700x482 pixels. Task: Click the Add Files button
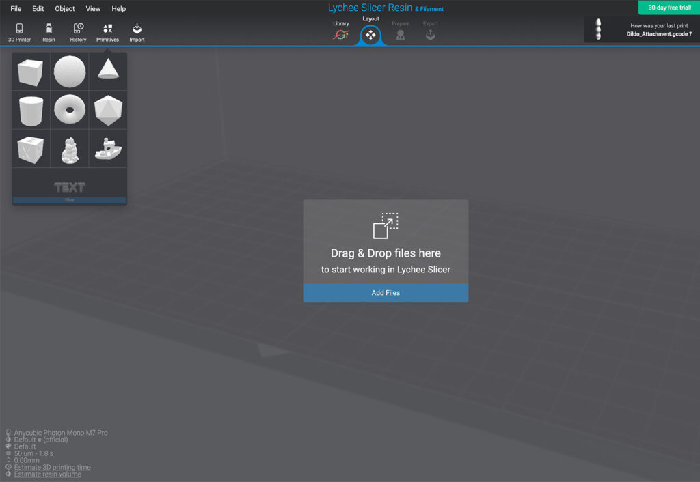(386, 293)
